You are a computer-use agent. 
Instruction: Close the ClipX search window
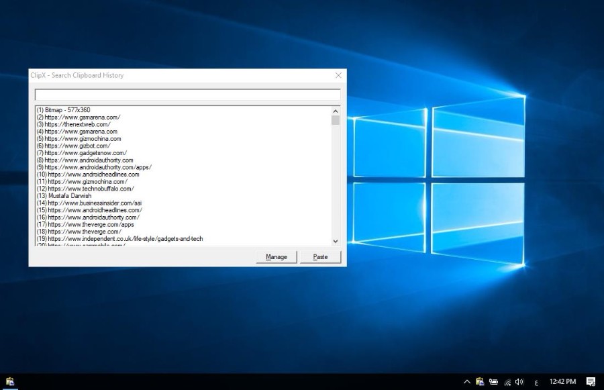(338, 75)
